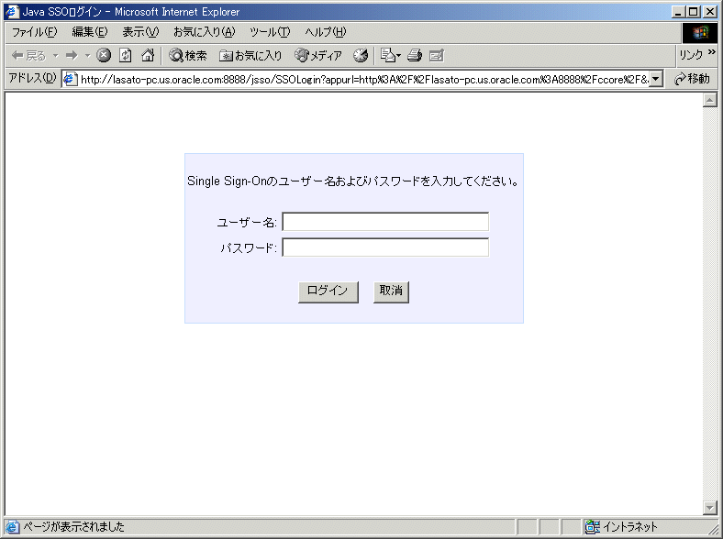Expand the address bar dropdown arrow
The image size is (723, 539).
(x=656, y=79)
